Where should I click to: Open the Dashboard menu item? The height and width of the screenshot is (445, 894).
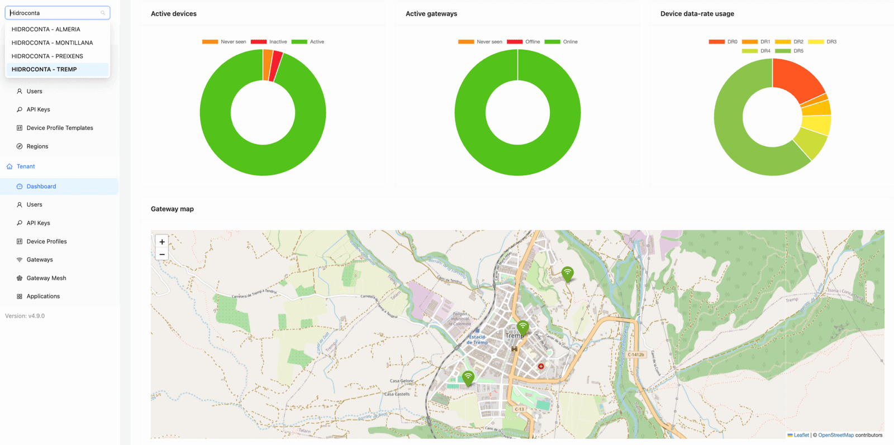[41, 186]
